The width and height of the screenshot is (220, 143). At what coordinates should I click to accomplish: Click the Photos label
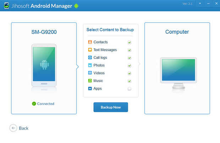99,65
